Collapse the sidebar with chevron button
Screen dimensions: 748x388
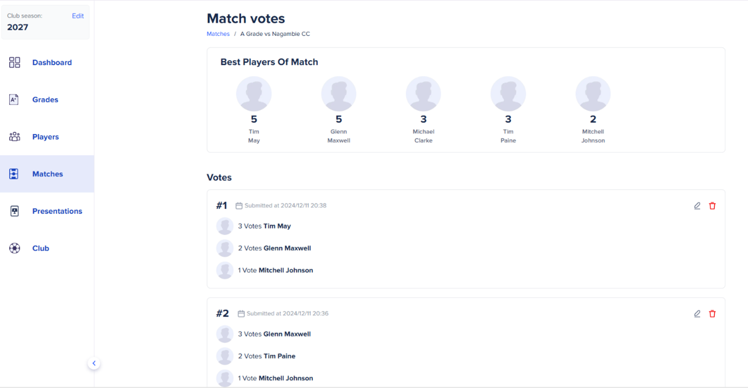click(x=94, y=364)
